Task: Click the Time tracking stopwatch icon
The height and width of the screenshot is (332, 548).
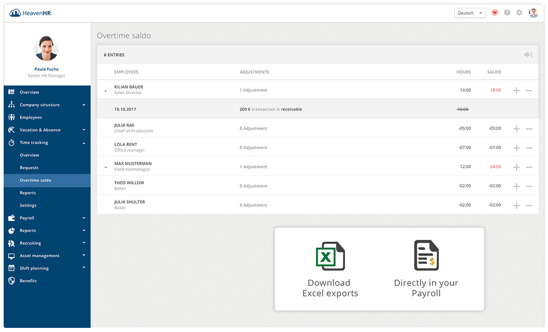Action: click(11, 143)
